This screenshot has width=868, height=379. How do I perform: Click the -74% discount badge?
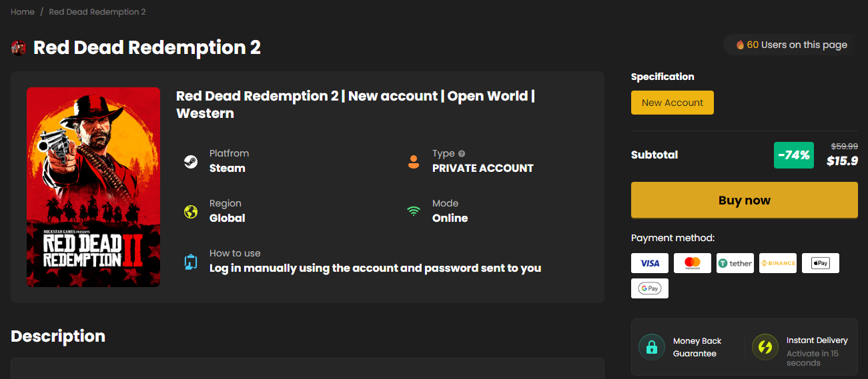coord(794,155)
